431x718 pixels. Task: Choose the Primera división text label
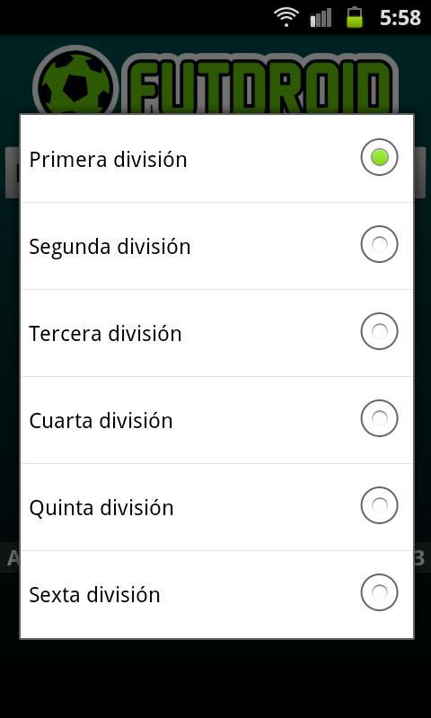(108, 160)
